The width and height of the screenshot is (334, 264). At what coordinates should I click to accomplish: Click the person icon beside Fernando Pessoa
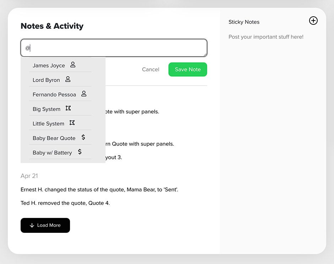(84, 94)
